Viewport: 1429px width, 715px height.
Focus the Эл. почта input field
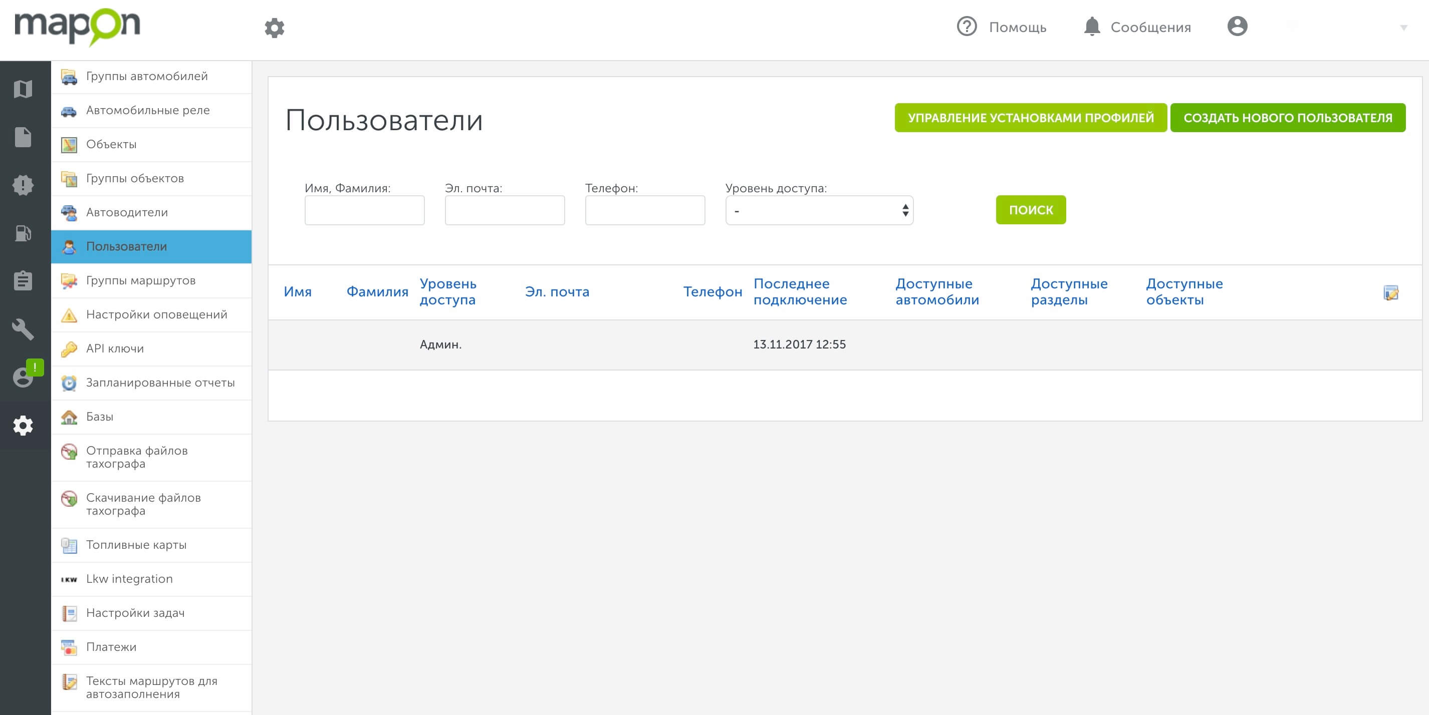click(505, 210)
